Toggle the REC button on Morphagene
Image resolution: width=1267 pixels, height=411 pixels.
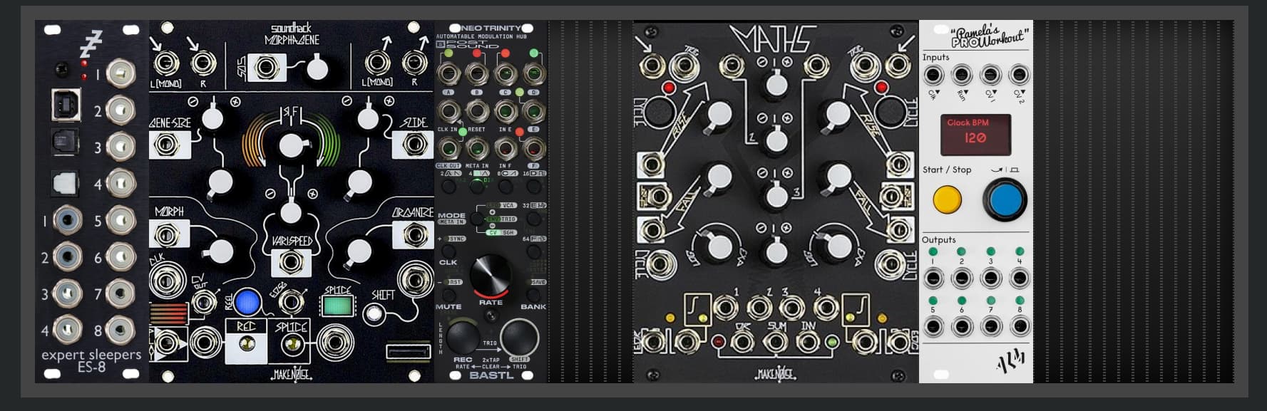coord(247,302)
